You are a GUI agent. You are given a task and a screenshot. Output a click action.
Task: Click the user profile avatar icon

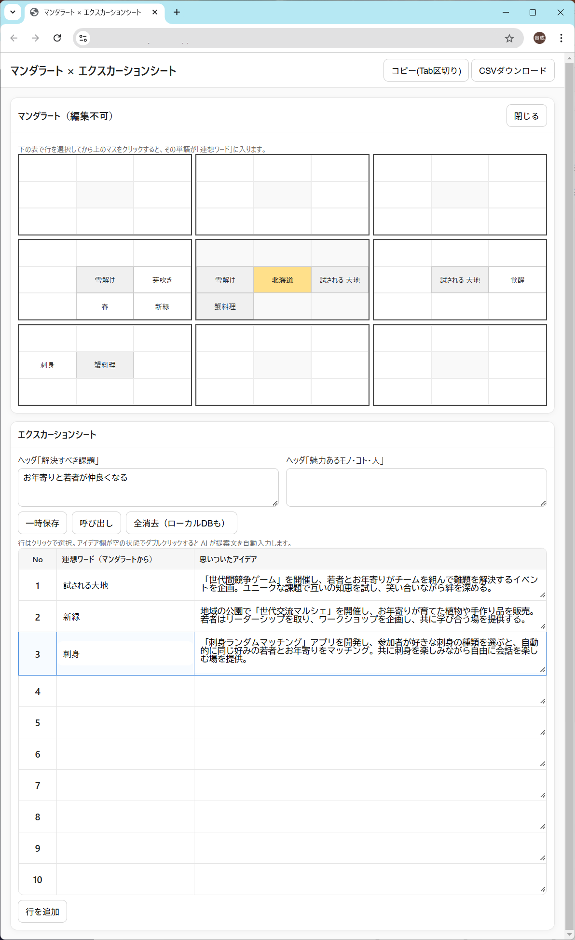[539, 38]
